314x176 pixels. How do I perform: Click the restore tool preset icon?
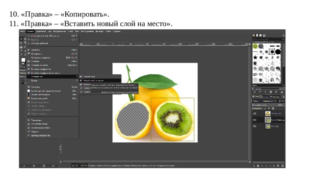[34, 166]
